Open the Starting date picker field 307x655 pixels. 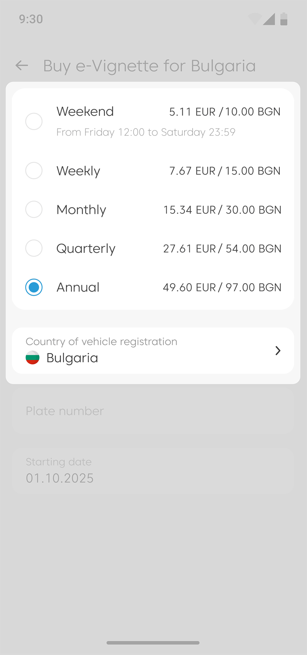click(x=153, y=471)
